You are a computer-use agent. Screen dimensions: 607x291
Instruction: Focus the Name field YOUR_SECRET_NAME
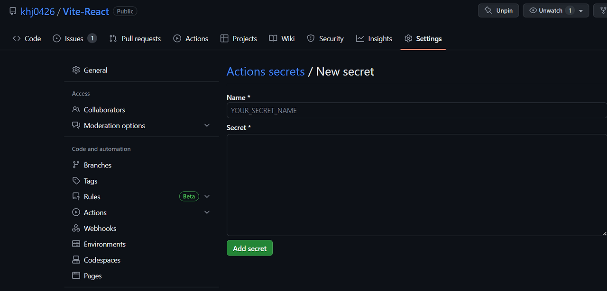click(x=417, y=110)
